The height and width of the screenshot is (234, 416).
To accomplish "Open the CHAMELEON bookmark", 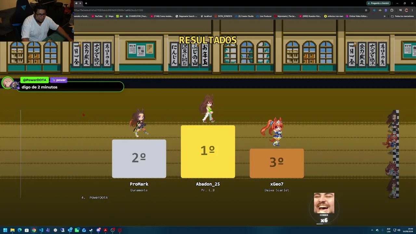I will click(136, 16).
